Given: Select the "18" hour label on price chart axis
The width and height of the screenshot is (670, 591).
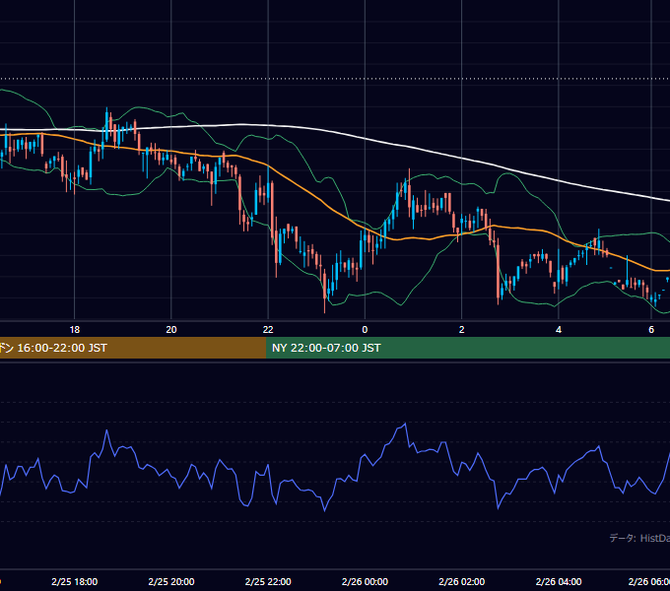Looking at the screenshot, I should [x=74, y=330].
